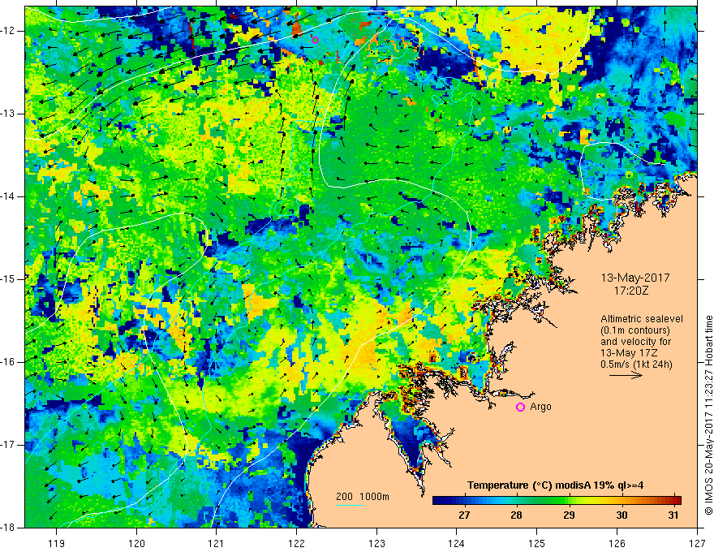Image resolution: width=714 pixels, height=552 pixels.
Task: Click latitude axis label -17
Action: (8, 445)
